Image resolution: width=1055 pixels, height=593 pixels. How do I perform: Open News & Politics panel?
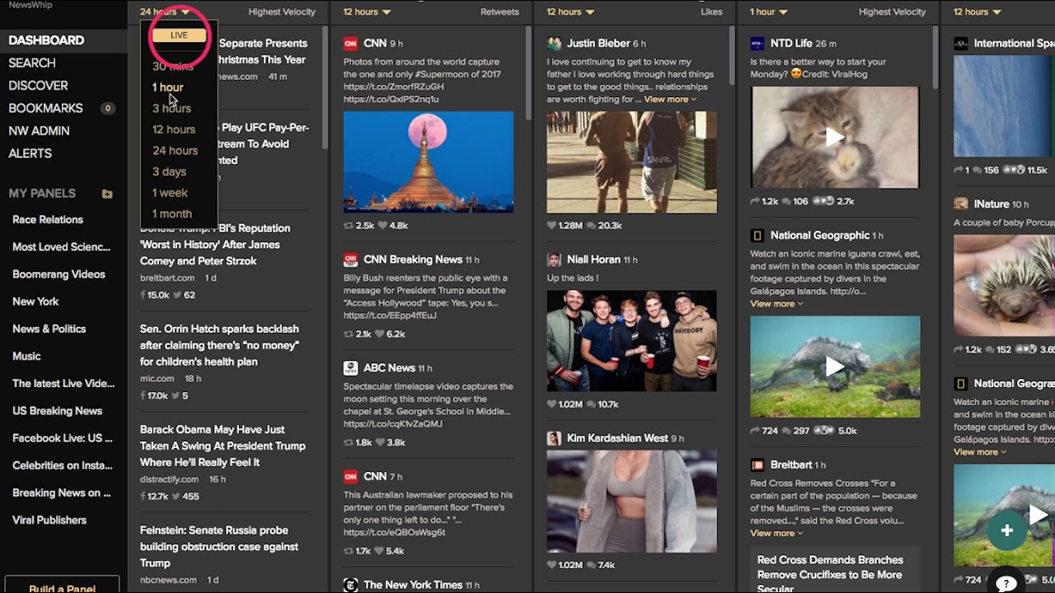click(49, 329)
